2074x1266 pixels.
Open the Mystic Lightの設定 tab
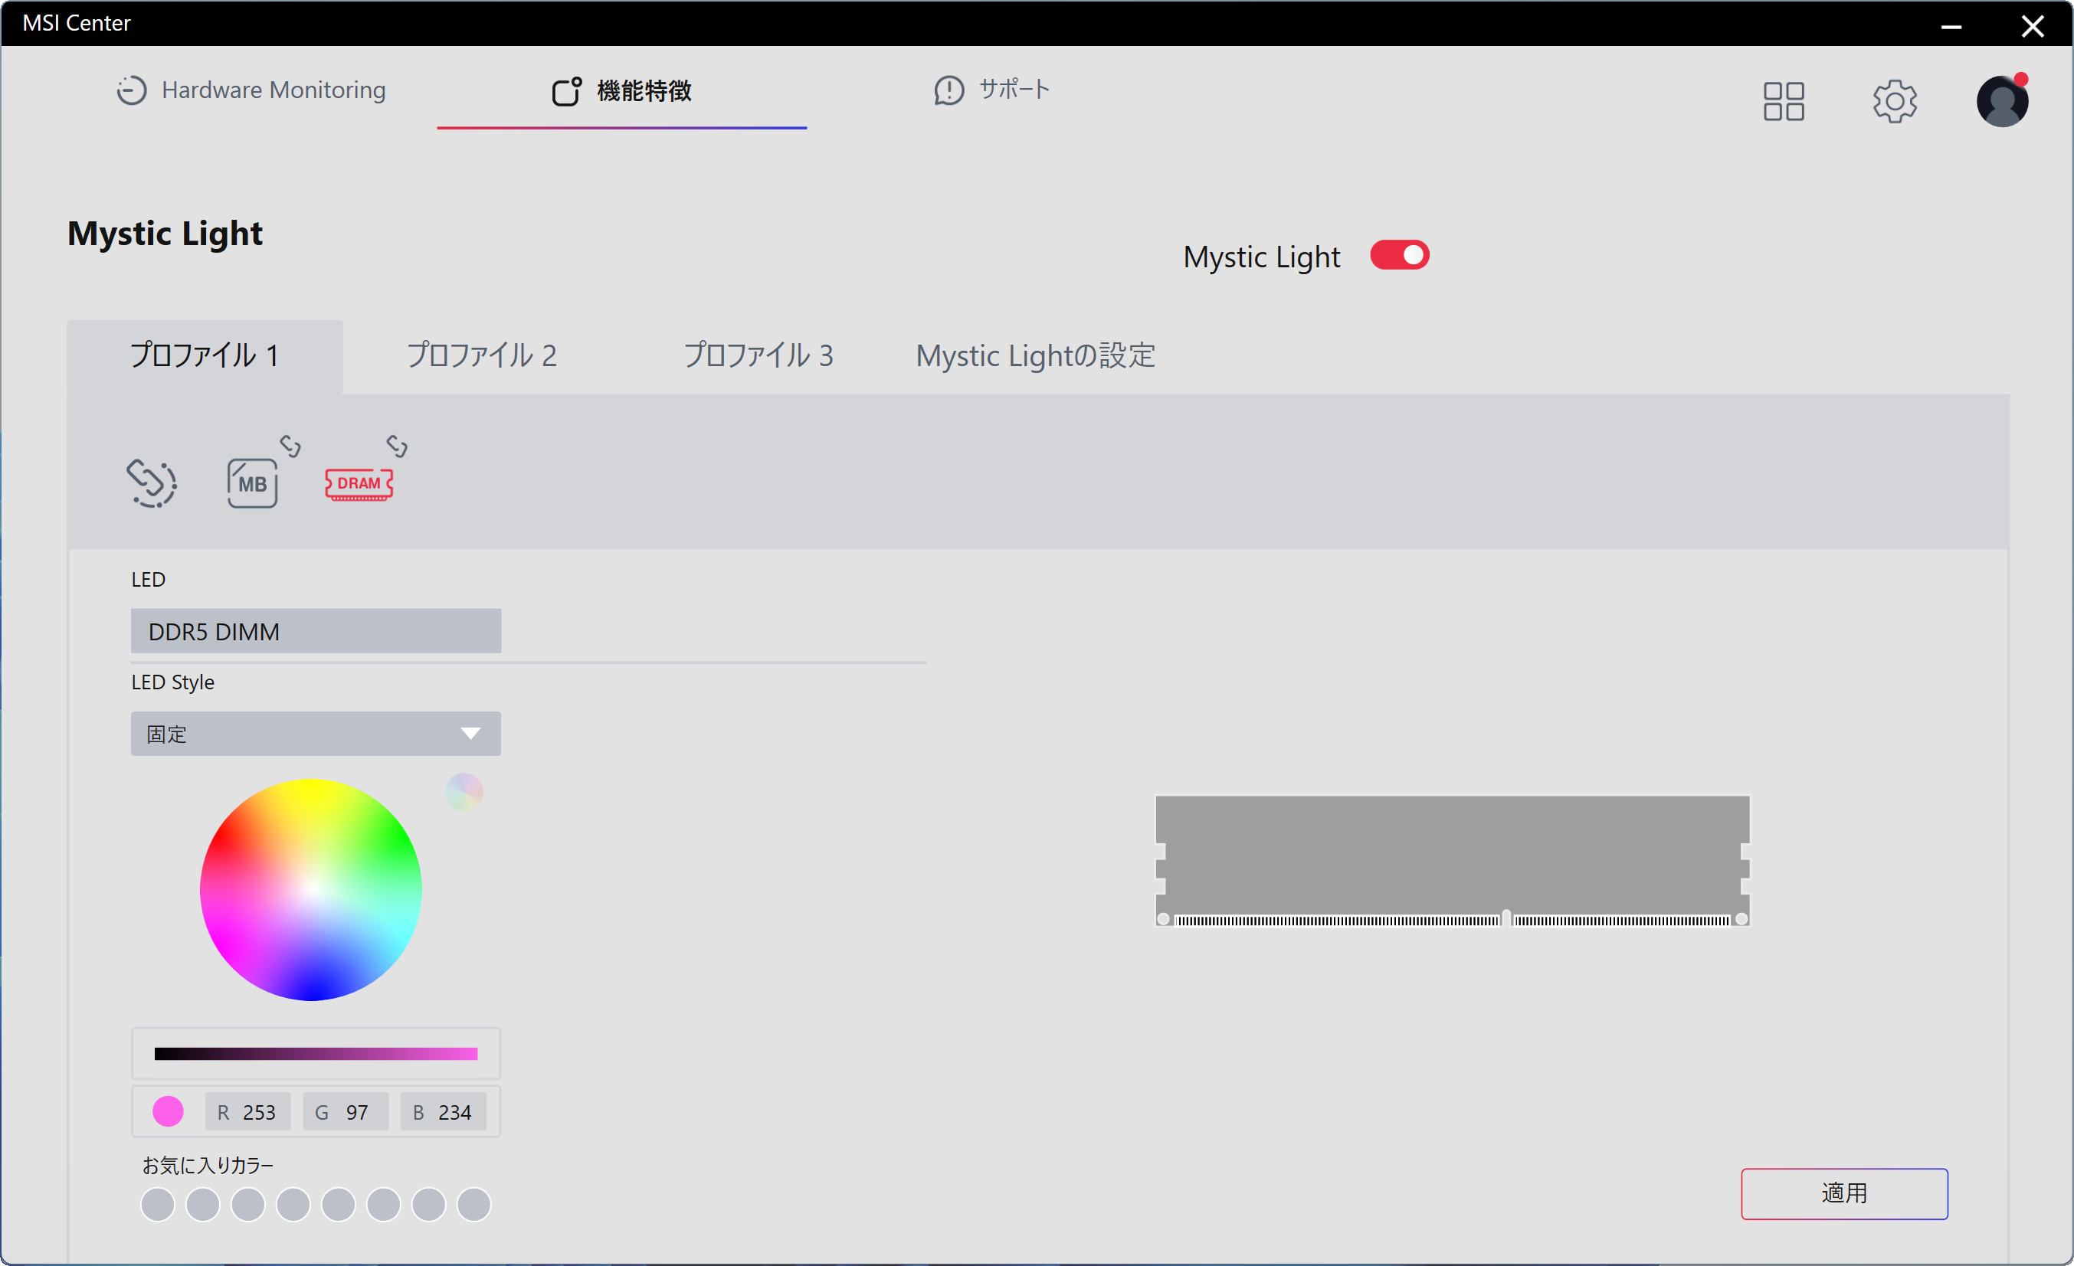coord(1035,356)
